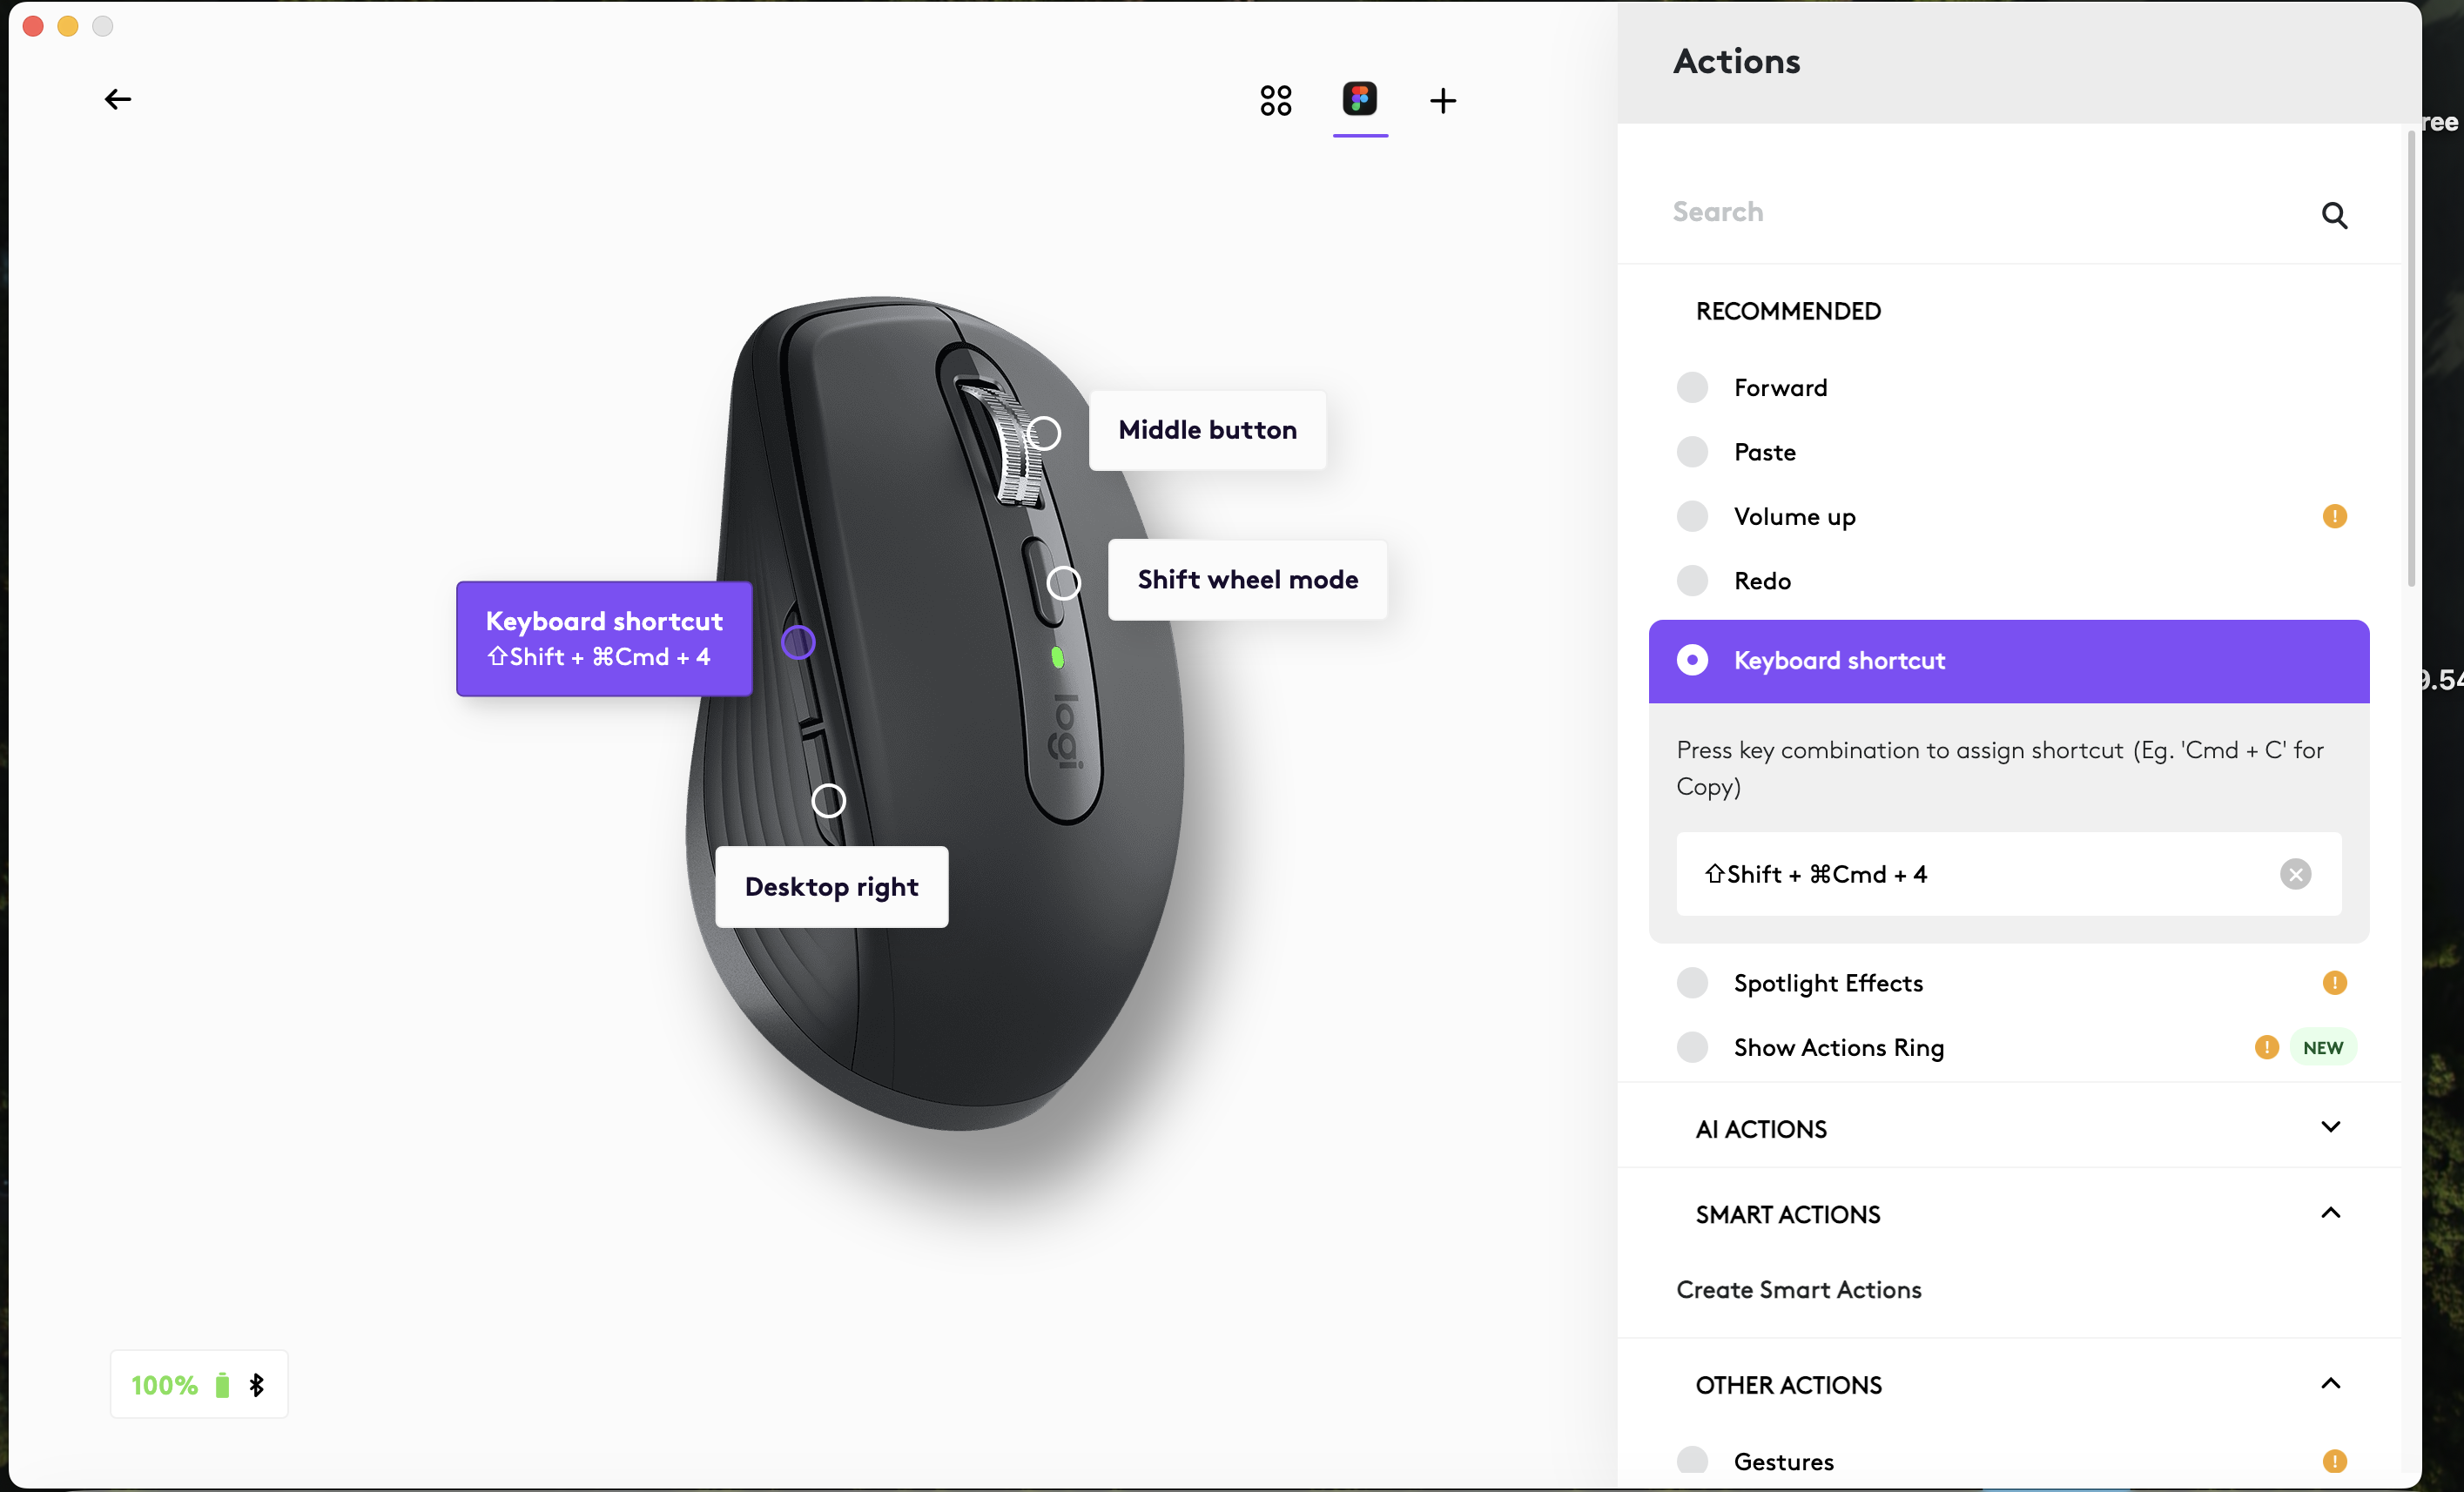Select the Forward radio option
This screenshot has width=2464, height=1492.
click(x=1692, y=387)
